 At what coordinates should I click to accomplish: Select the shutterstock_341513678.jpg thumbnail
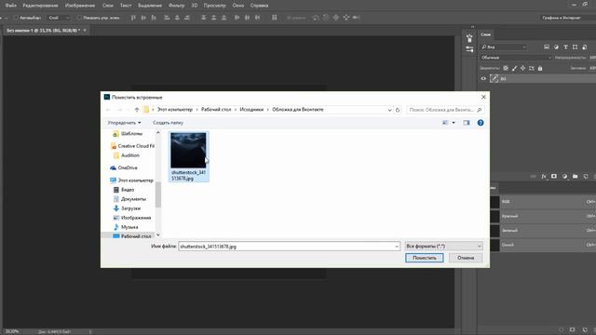(x=188, y=156)
